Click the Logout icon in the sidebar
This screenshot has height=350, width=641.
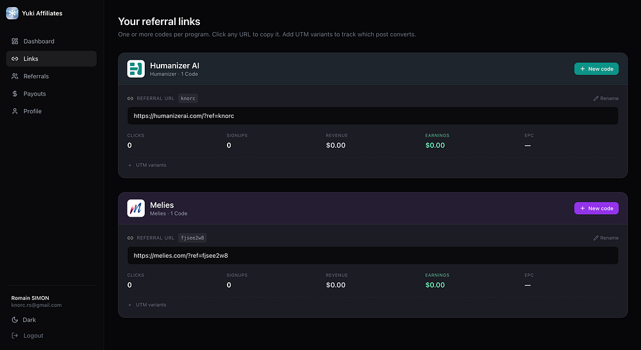[15, 336]
